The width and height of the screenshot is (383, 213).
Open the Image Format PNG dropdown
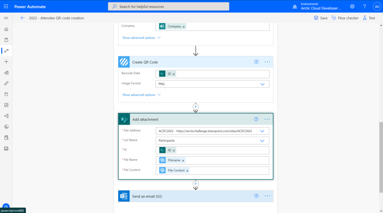tap(262, 84)
